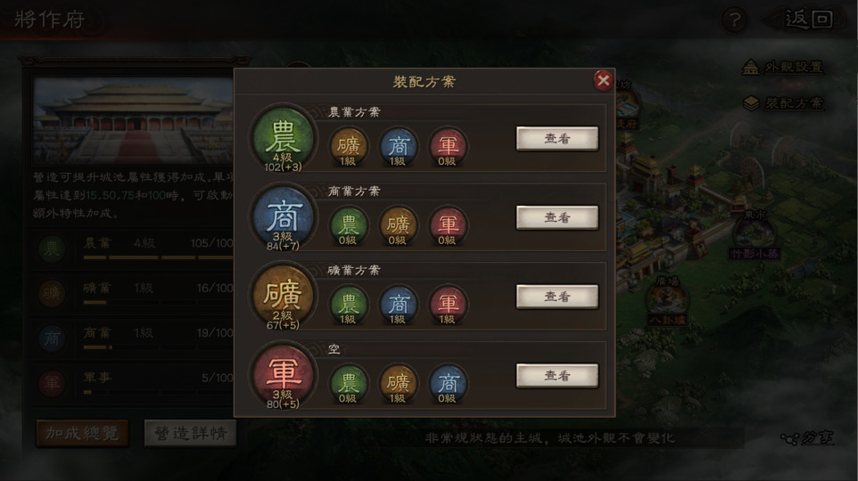Select the small blue 商 1級 icon in 礦業方案
Viewport: 858px width, 481px height.
tap(398, 305)
